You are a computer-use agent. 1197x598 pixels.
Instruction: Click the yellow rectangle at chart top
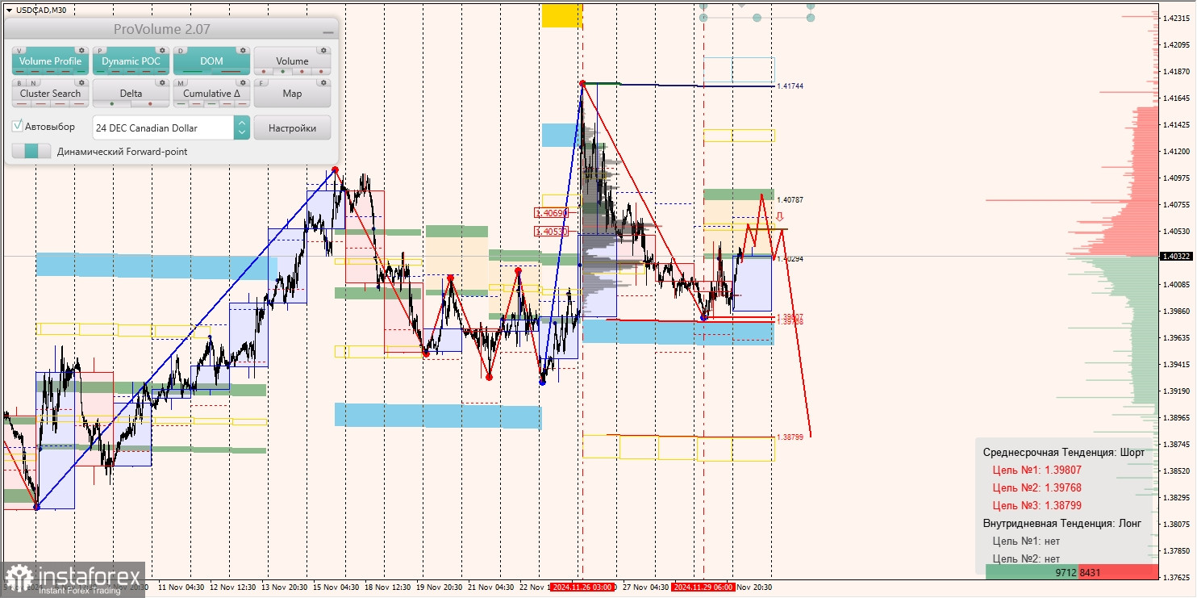pyautogui.click(x=561, y=15)
